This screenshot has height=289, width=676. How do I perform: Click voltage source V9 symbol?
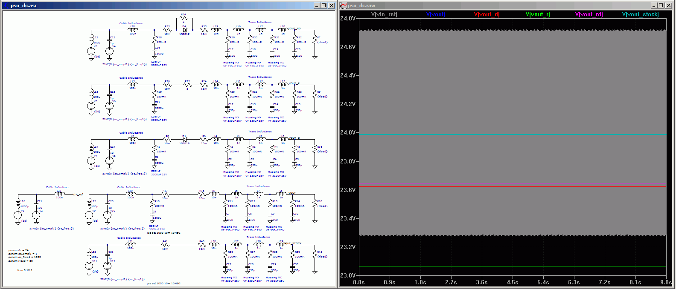tap(89, 215)
